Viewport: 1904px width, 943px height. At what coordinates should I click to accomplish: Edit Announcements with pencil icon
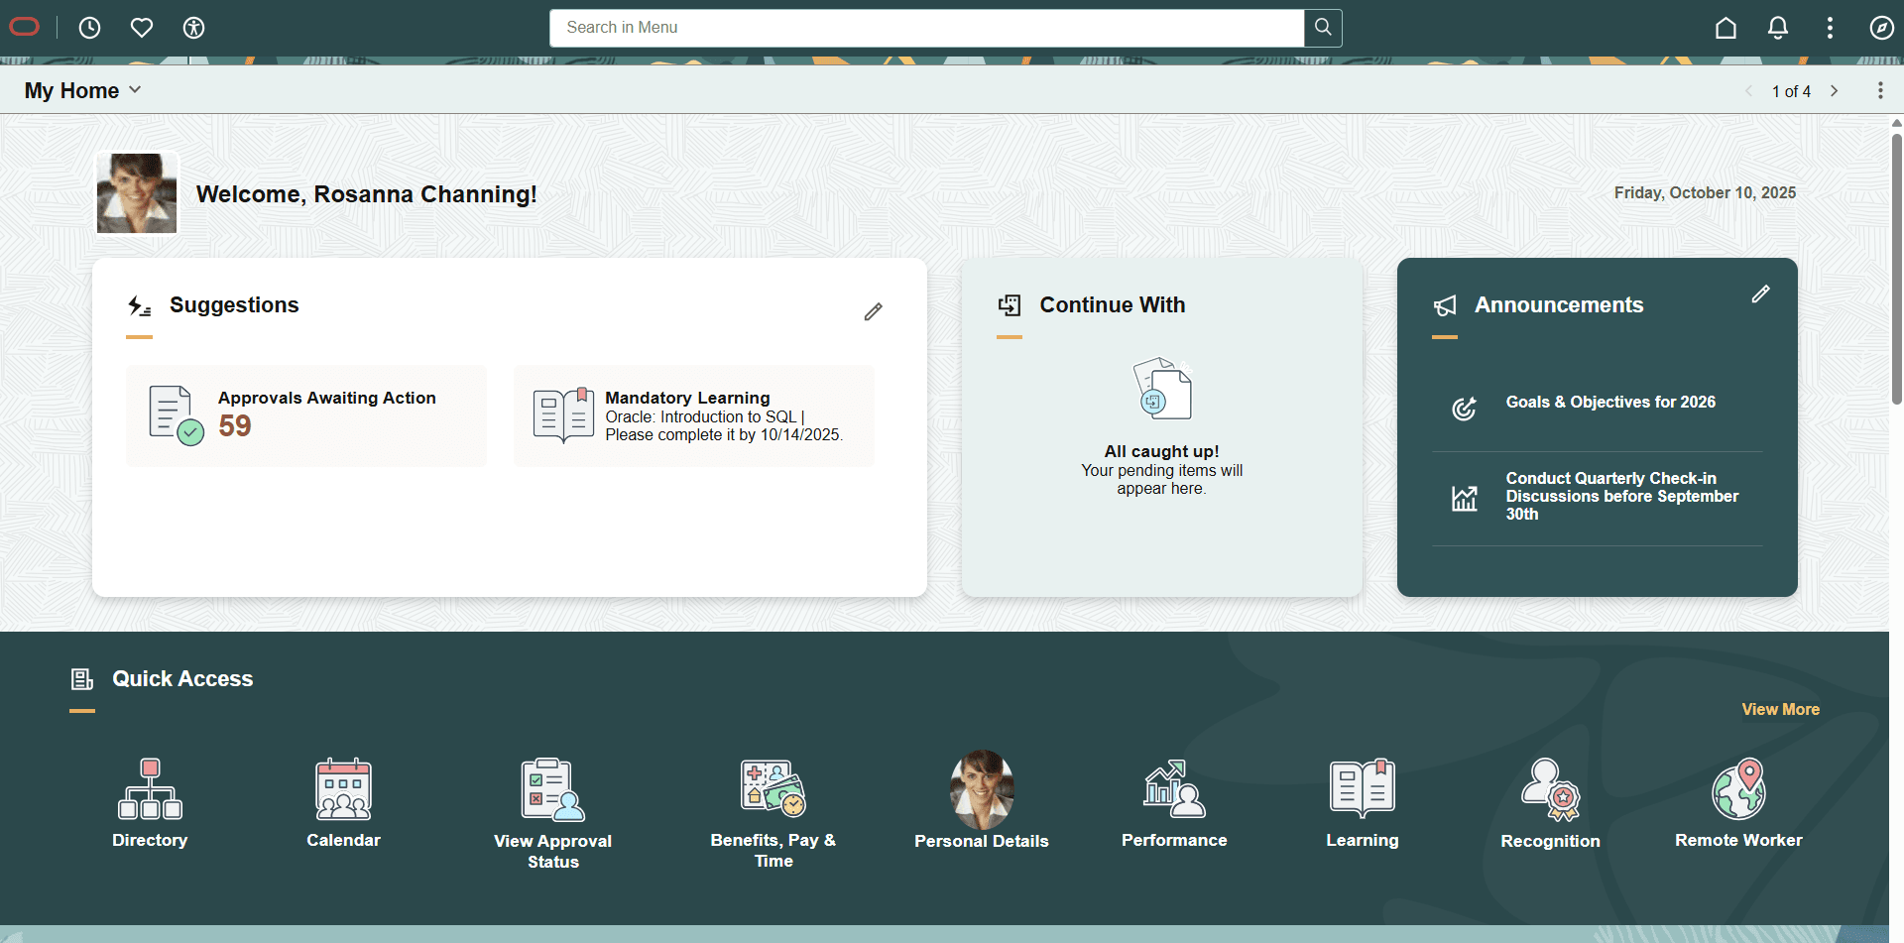tap(1760, 294)
